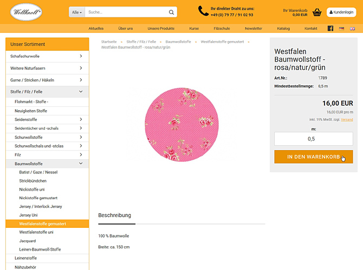Expand the Weitere Naturfasern chevron
The width and height of the screenshot is (363, 270).
[x=81, y=68]
